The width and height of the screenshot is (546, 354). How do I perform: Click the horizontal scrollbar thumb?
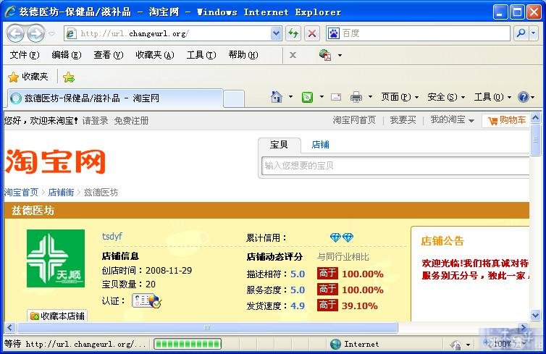pyautogui.click(x=207, y=327)
